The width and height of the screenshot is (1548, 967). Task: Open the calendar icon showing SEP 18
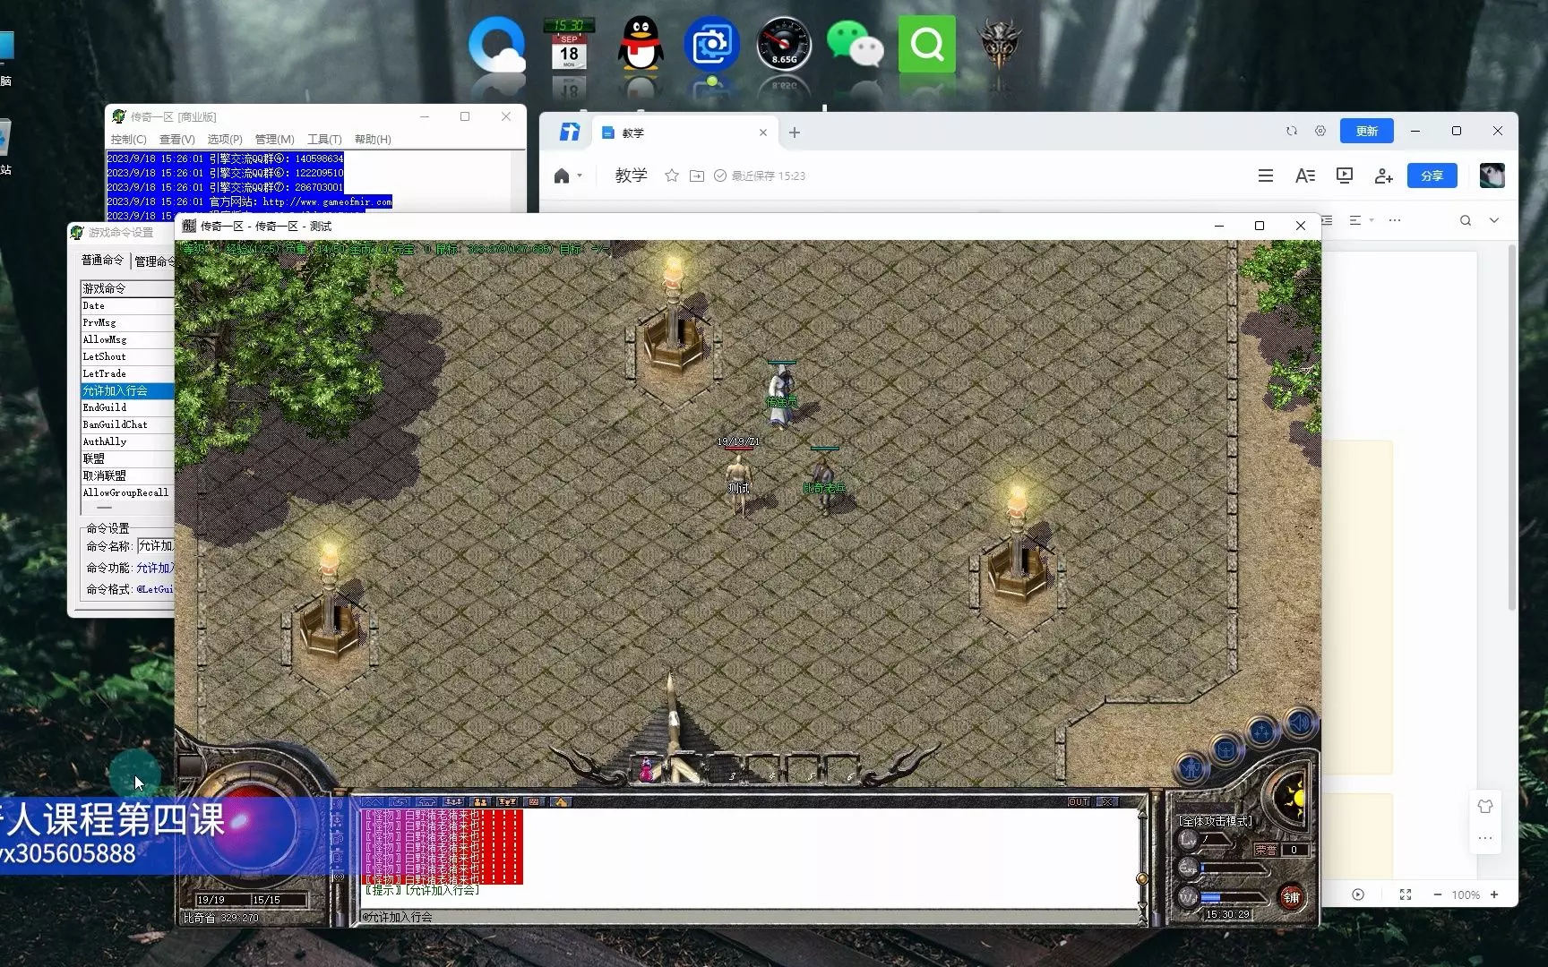pos(569,44)
